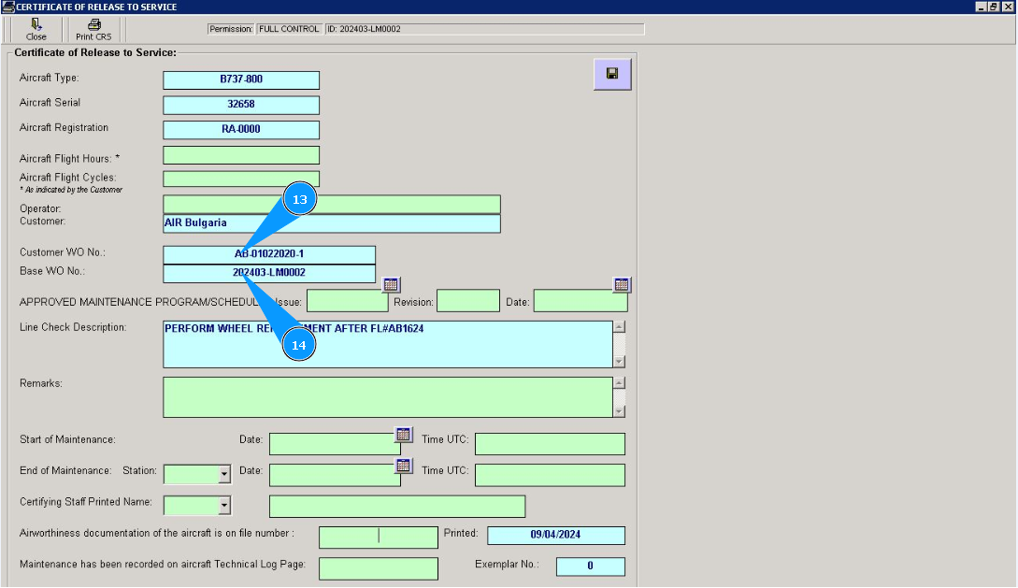Click the application icon in the title bar
The height and width of the screenshot is (588, 1018).
pyautogui.click(x=7, y=7)
